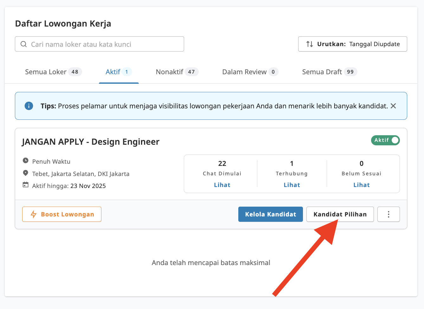424x309 pixels.
Task: Click the location pin icon near Tebet
Action: tap(26, 173)
